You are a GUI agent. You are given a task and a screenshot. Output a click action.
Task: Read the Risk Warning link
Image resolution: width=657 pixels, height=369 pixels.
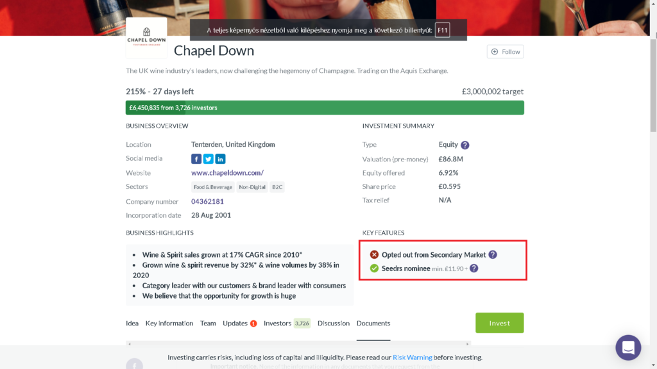(412, 357)
